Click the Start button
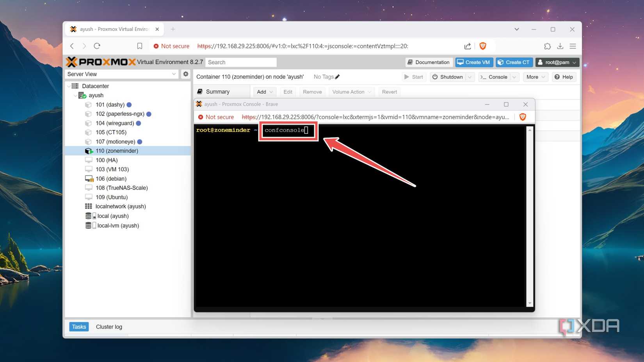Screen dimensions: 644x362 point(414,77)
